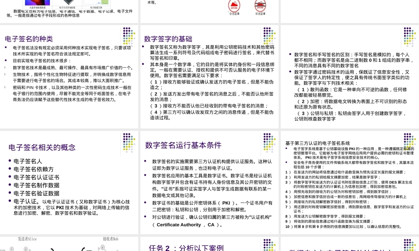Click the bullet item 电子签名依赖方

click(x=34, y=169)
